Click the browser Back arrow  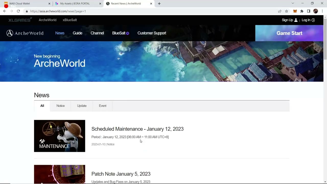click(x=5, y=11)
